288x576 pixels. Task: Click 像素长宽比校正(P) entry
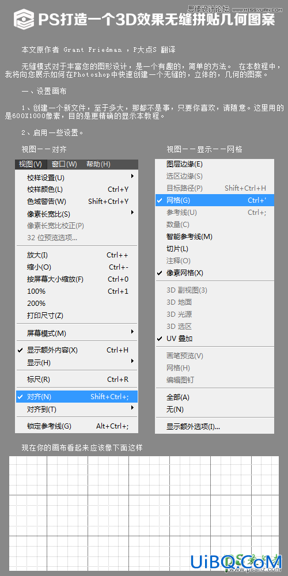tap(77, 226)
